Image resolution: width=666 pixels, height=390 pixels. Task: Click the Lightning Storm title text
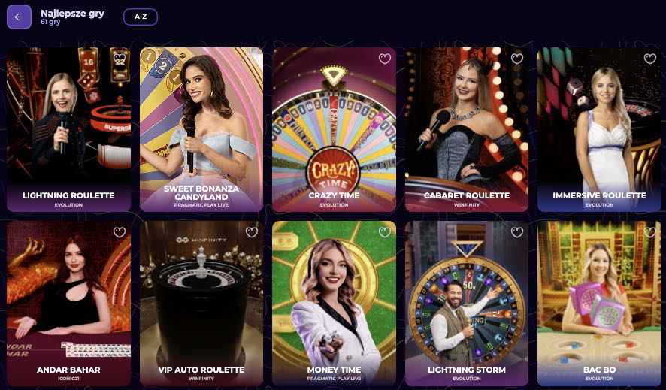click(467, 370)
